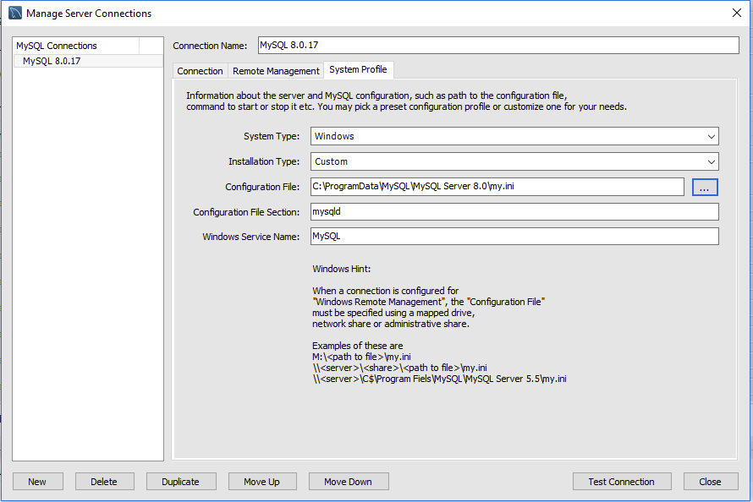Click the MySQL Connections list header
Screen dimensions: 753x502
pos(76,46)
